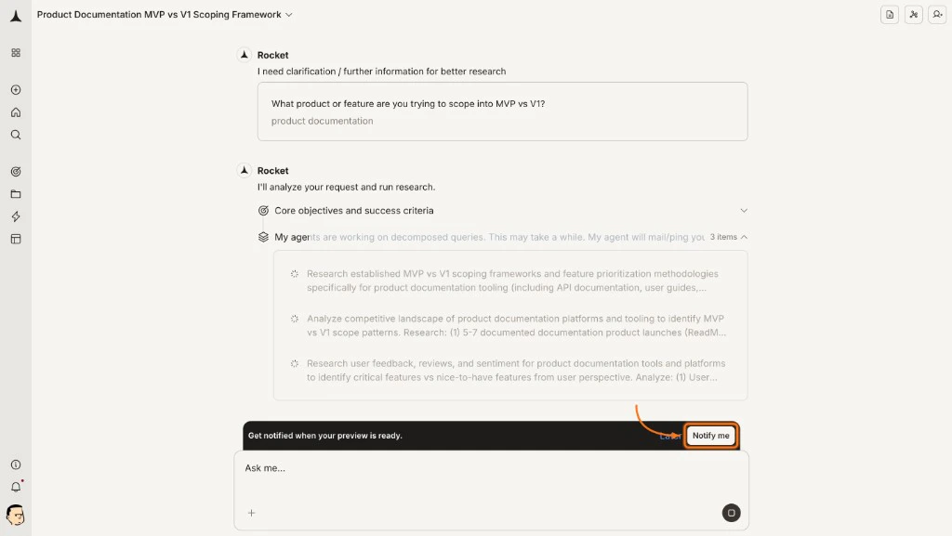952x536 pixels.
Task: Open automations with the lightning icon
Action: (15, 216)
